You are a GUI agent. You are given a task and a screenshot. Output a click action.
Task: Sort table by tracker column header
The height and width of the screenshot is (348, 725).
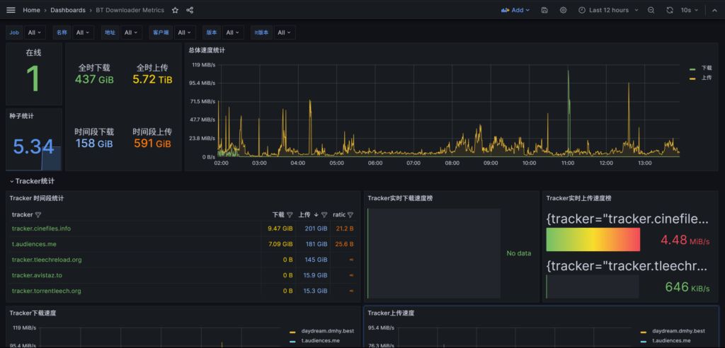click(x=22, y=215)
